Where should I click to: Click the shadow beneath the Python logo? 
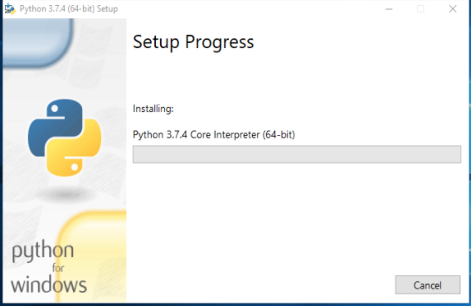65,194
